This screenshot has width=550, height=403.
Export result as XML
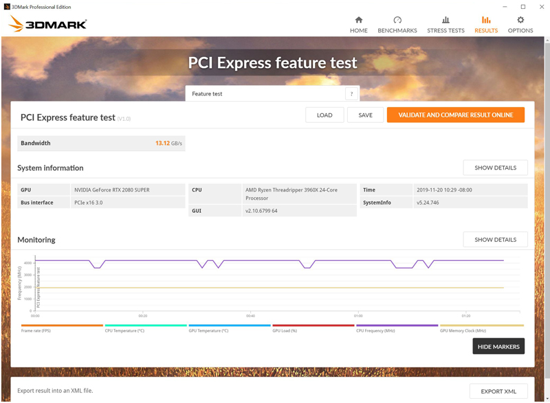(x=498, y=391)
